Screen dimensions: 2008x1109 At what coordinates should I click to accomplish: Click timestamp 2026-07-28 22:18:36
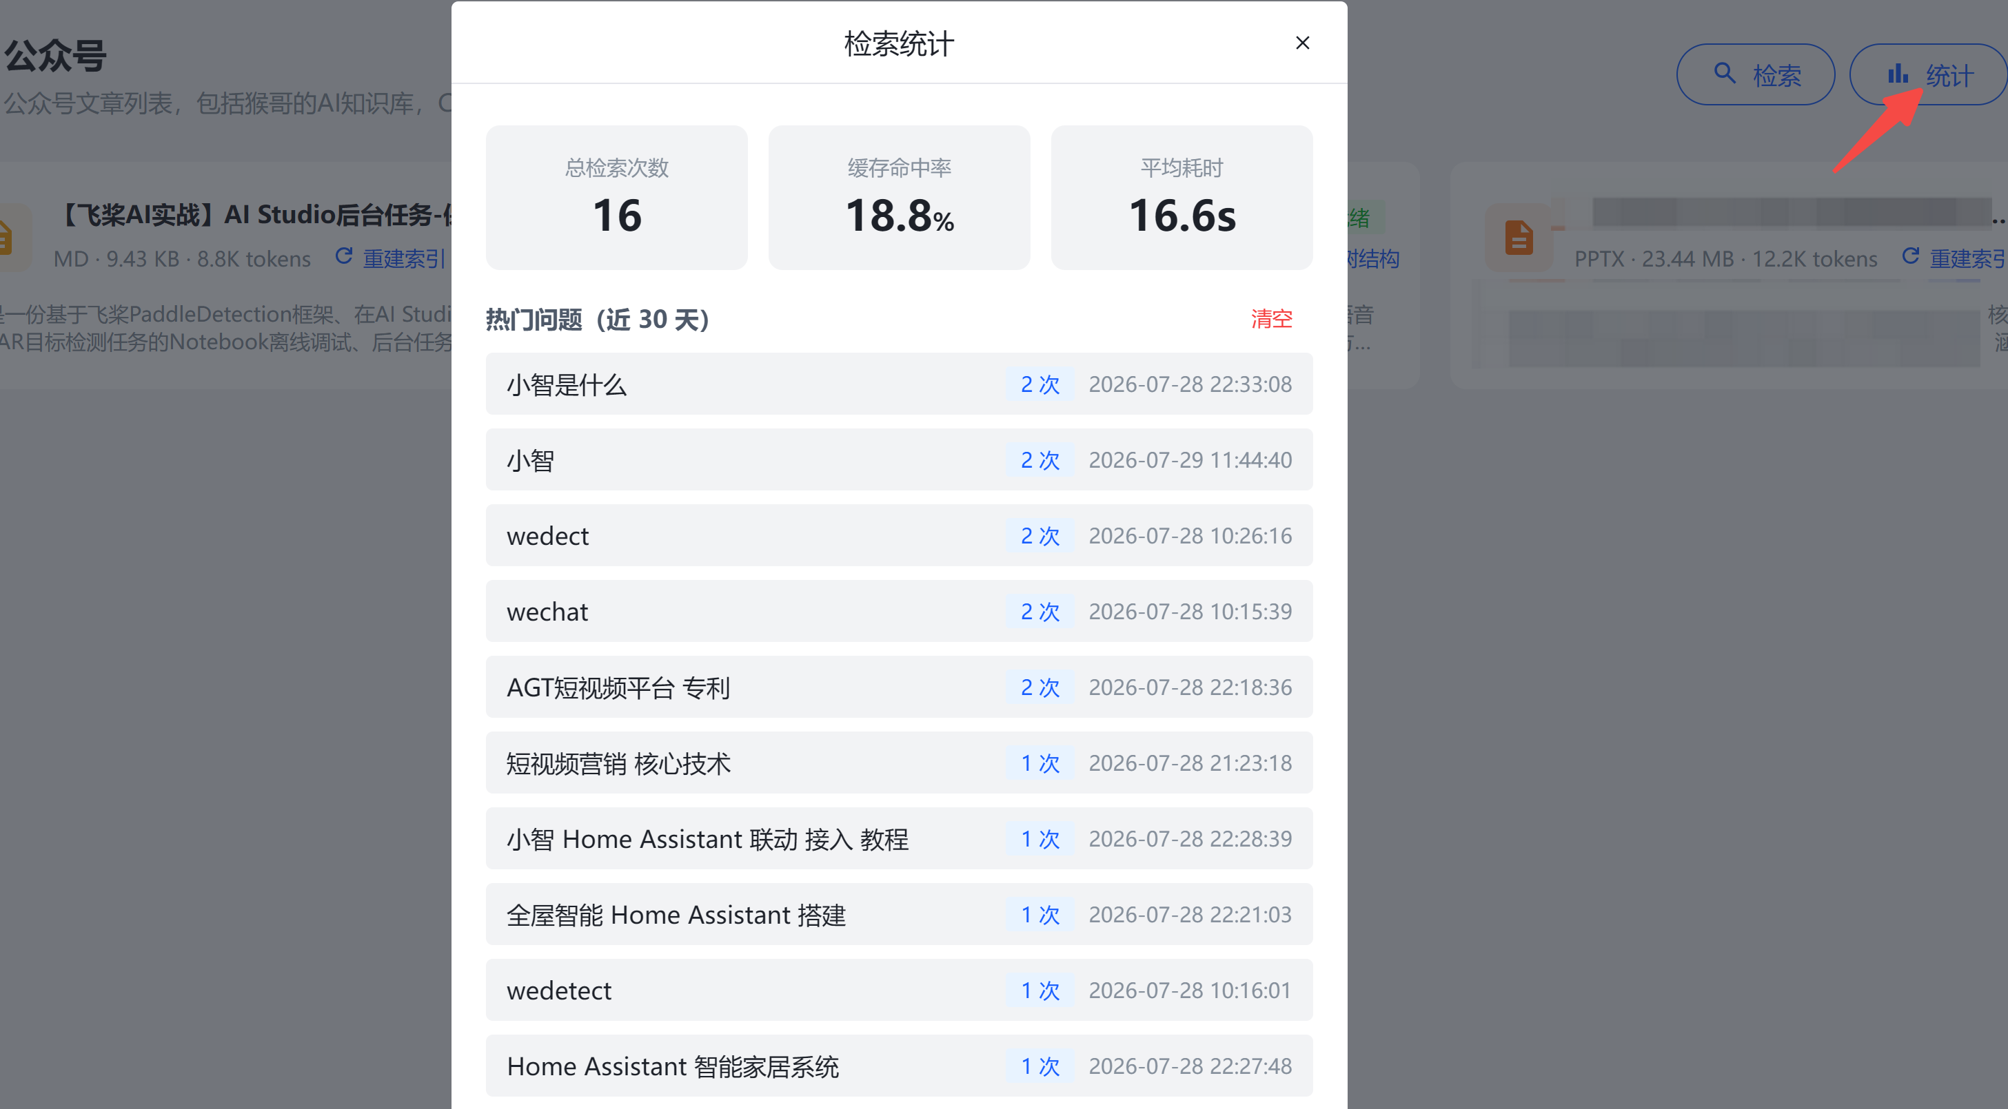(1190, 687)
